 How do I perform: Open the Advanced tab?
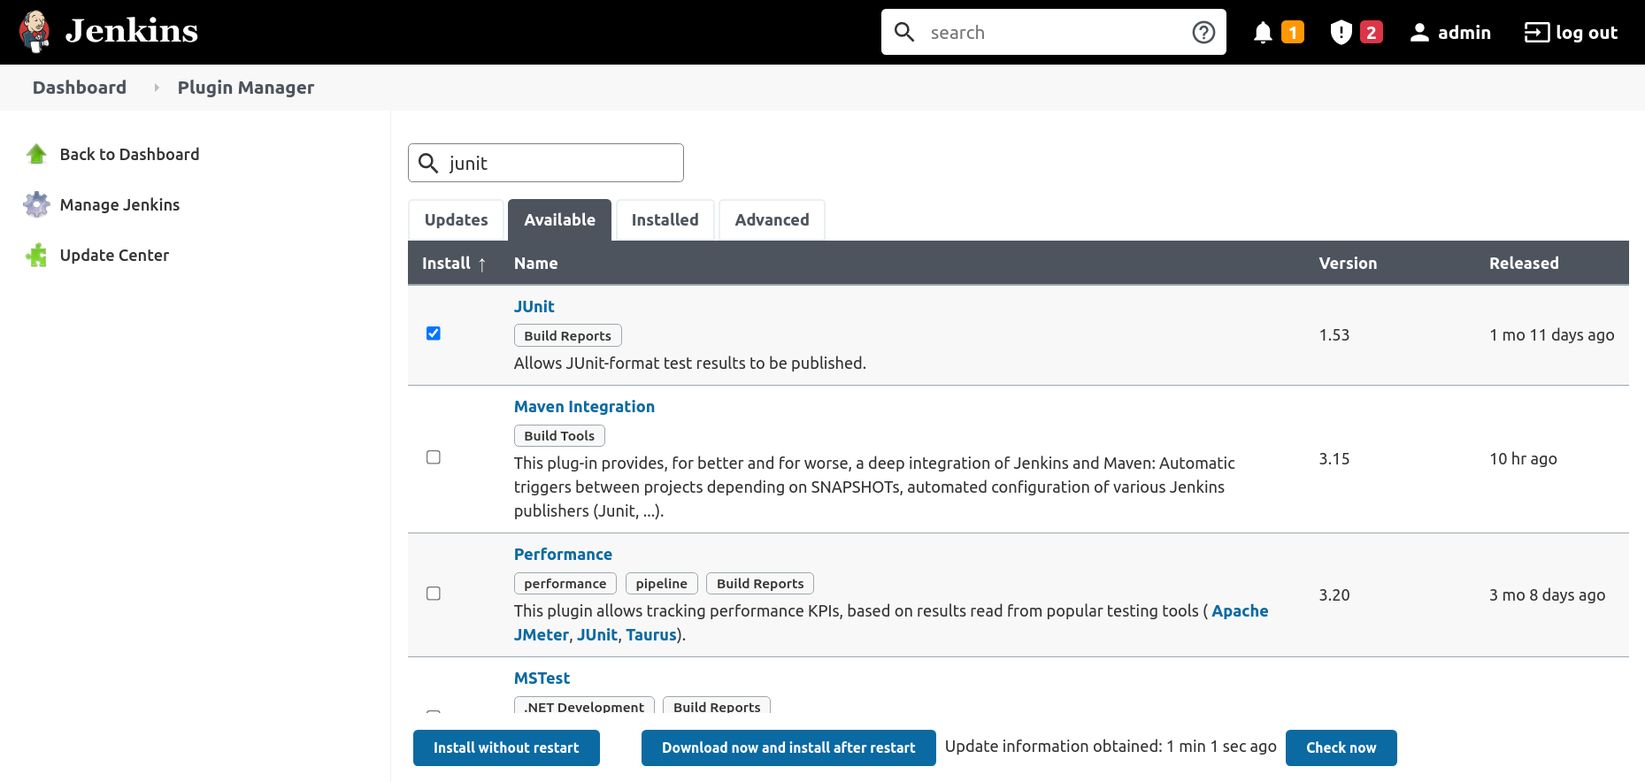[772, 220]
